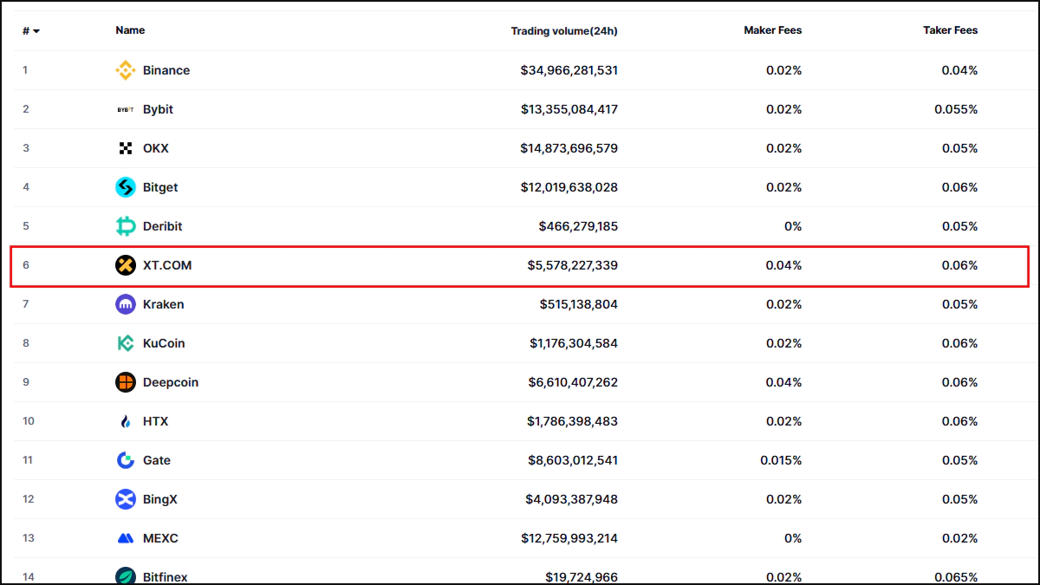Screen dimensions: 1040x585
Task: Open the Bybit exchange link
Action: click(x=158, y=109)
